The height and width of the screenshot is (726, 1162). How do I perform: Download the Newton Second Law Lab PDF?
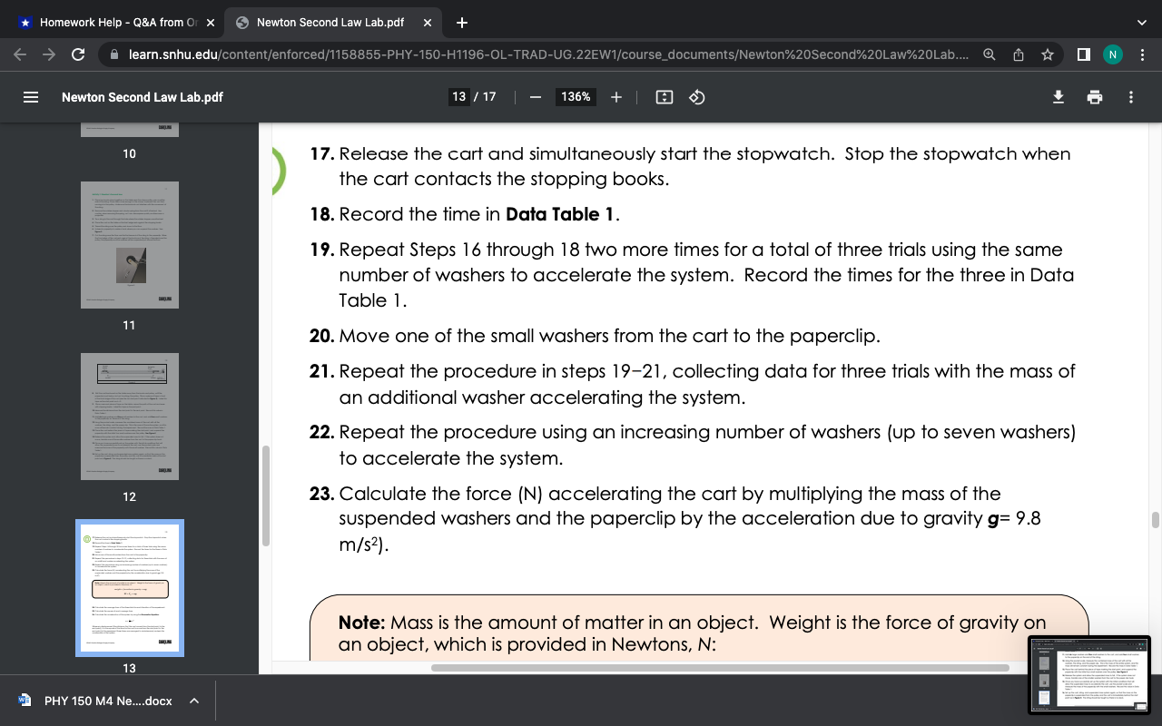[x=1058, y=97]
